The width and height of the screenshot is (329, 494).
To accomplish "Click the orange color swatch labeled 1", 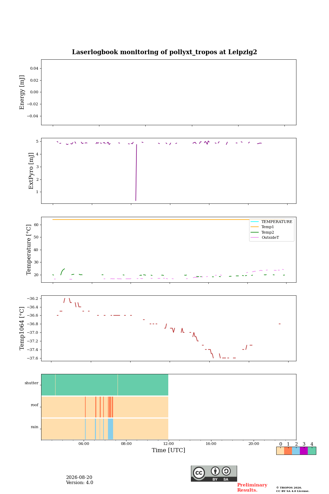I will [x=288, y=451].
